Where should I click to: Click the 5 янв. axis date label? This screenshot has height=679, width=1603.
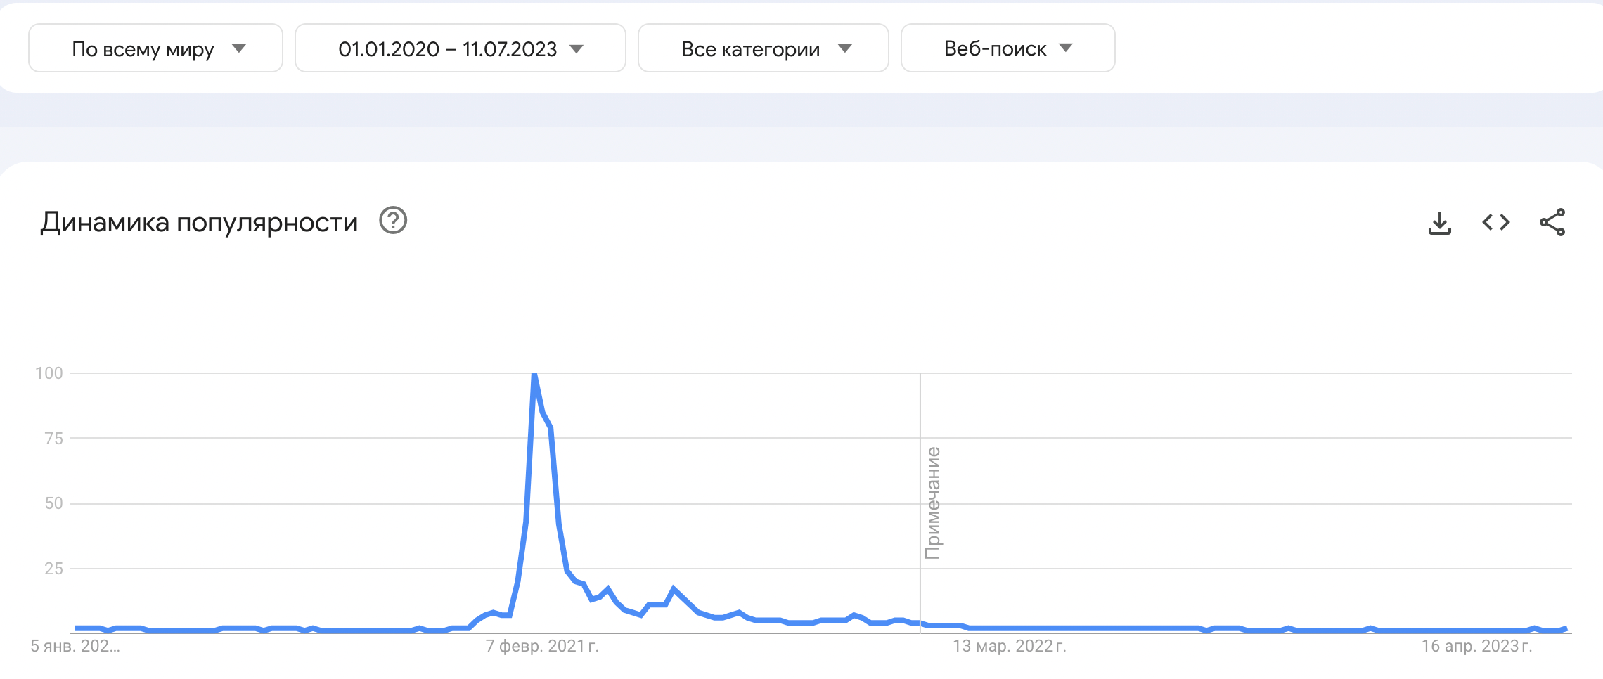(x=75, y=646)
